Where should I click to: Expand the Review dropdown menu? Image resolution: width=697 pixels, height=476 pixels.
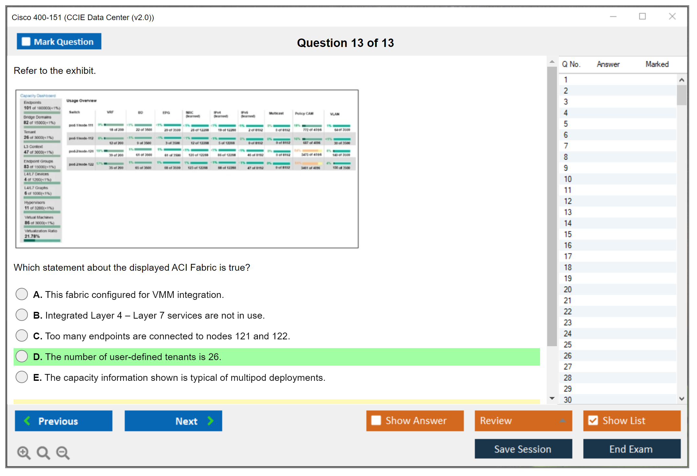(x=563, y=421)
